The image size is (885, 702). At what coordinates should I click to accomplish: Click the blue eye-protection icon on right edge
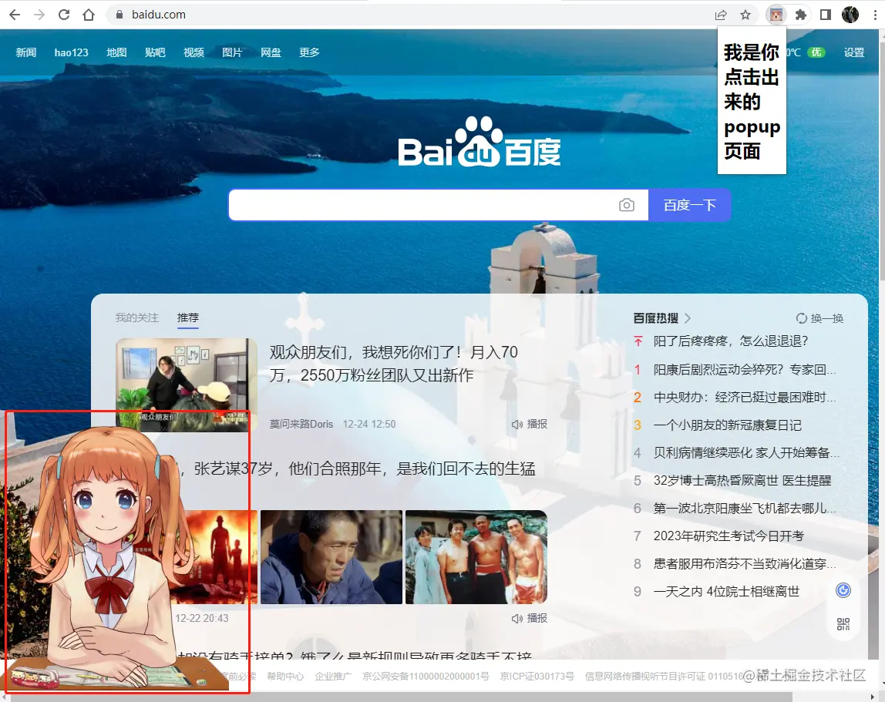tap(843, 589)
